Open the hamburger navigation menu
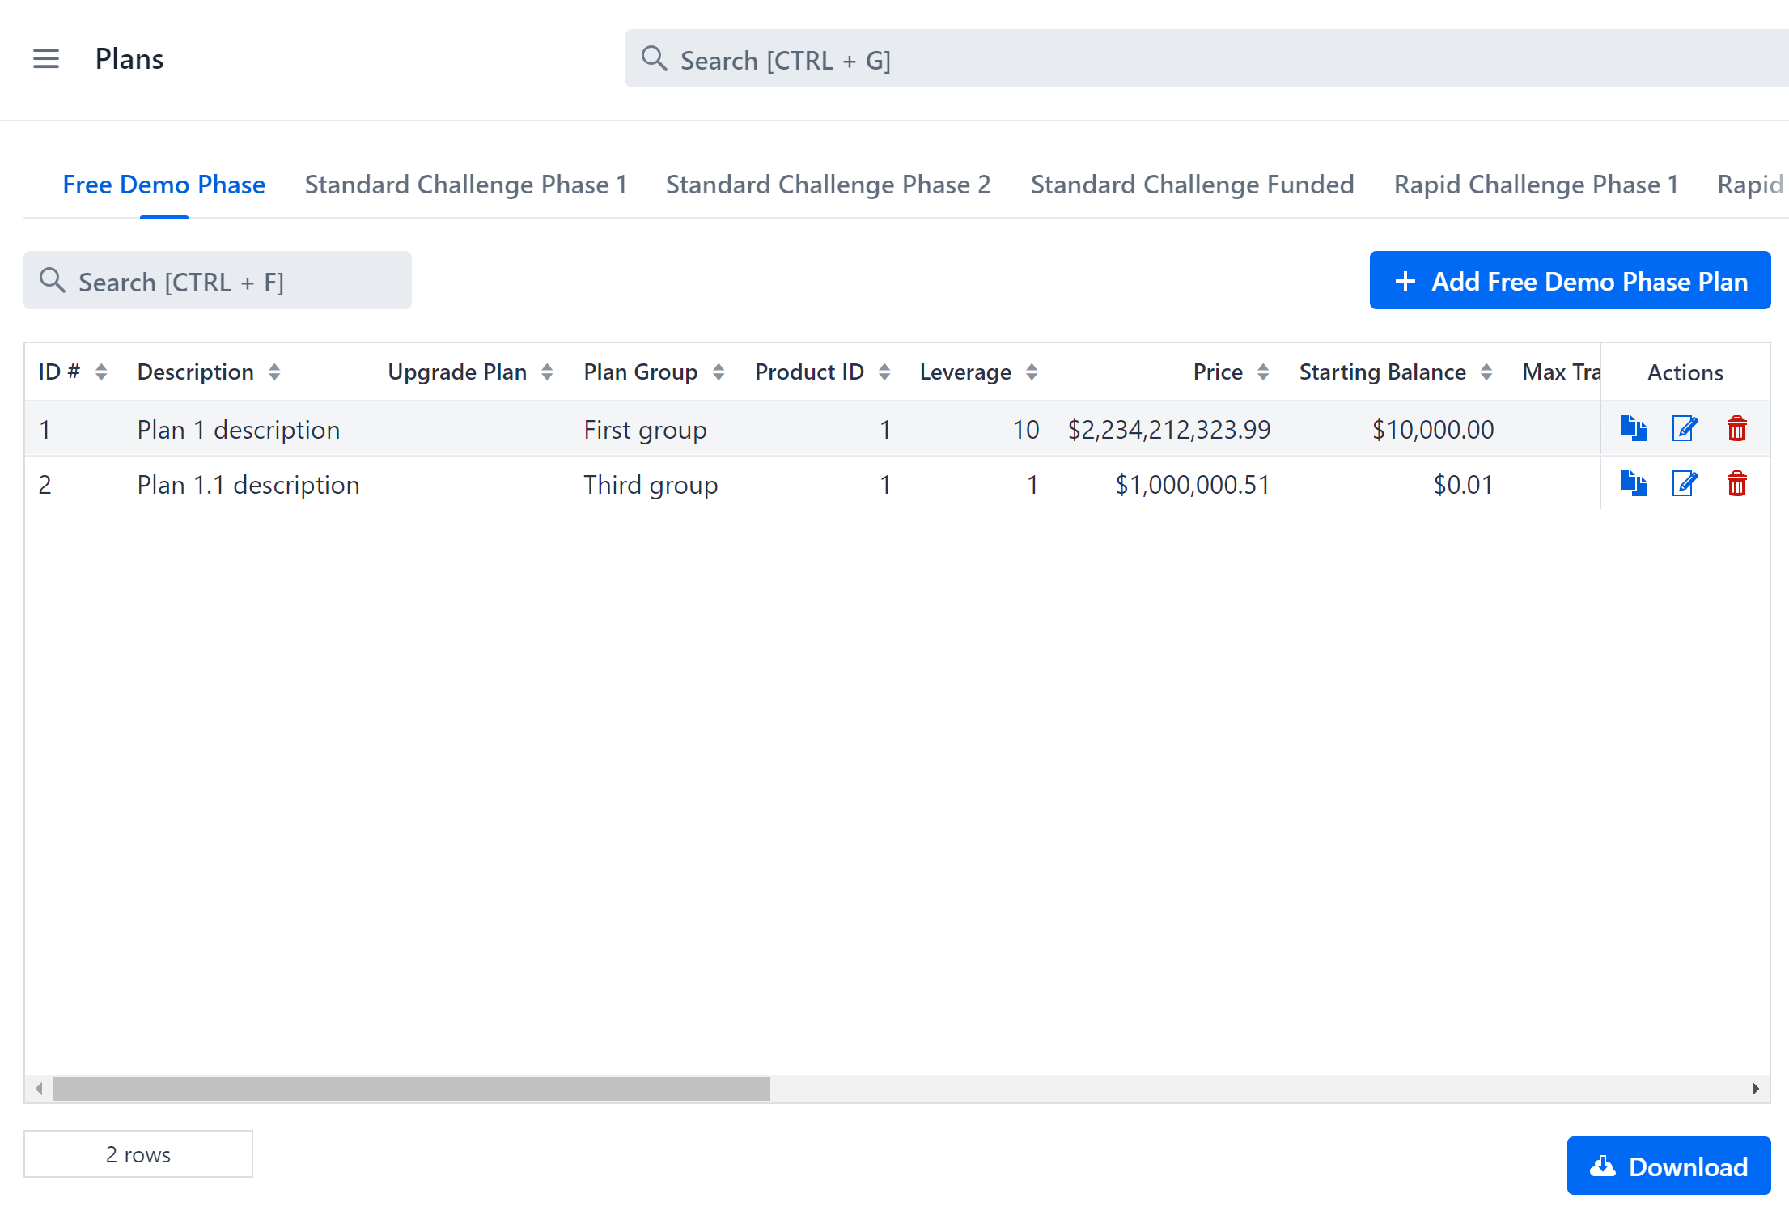The height and width of the screenshot is (1215, 1789). [x=46, y=58]
